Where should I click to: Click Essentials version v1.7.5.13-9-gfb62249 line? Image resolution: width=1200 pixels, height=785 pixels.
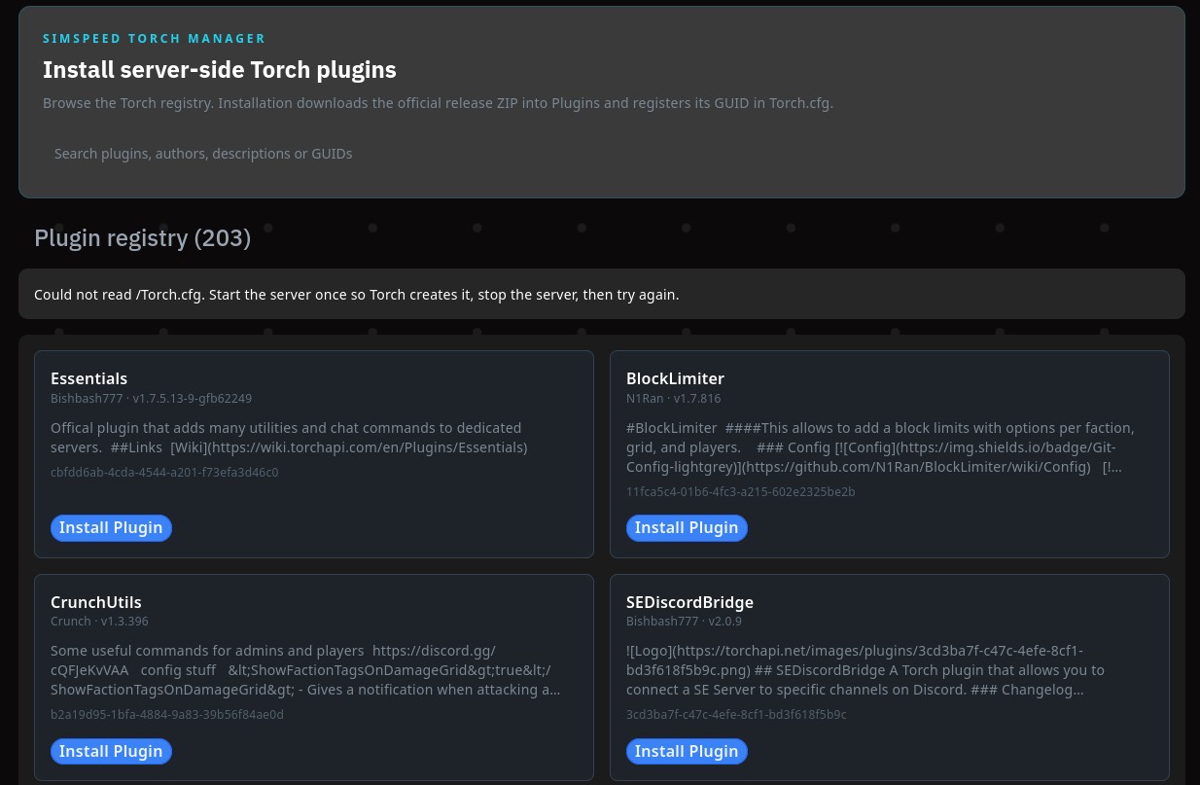tap(151, 398)
